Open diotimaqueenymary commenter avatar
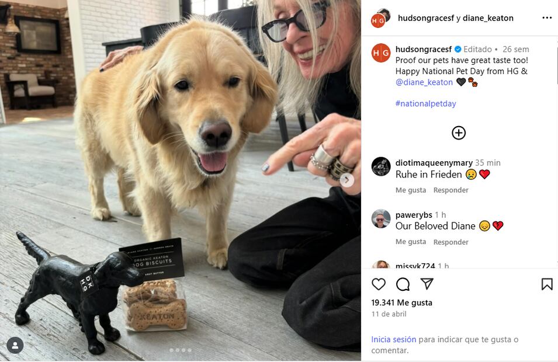 click(381, 166)
